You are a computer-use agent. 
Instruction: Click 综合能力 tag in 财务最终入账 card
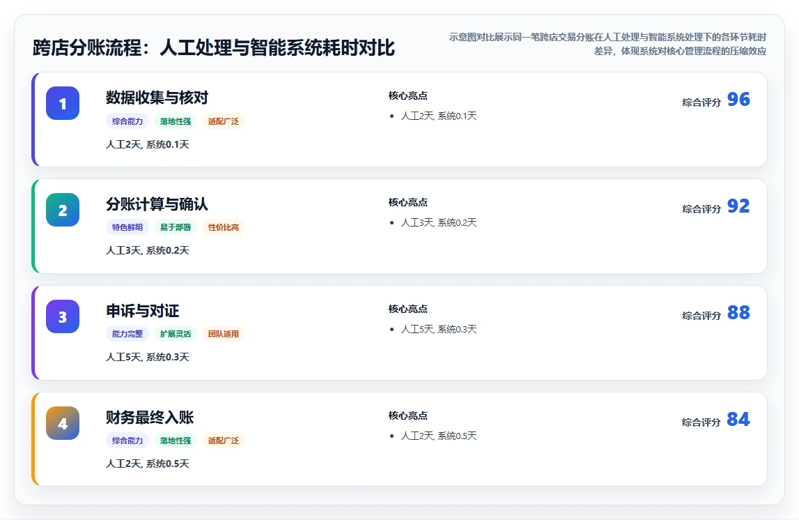pos(127,441)
